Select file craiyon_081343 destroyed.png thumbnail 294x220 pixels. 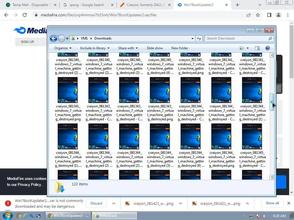tap(160, 90)
